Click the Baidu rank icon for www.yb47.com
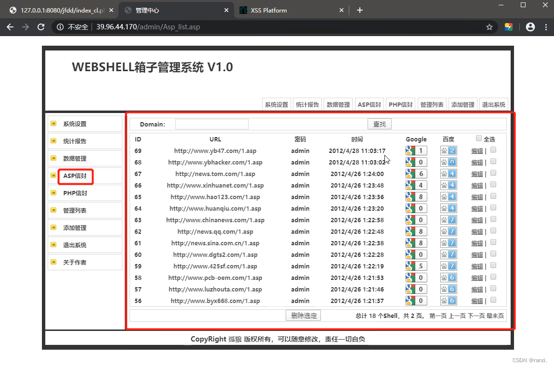 448,151
